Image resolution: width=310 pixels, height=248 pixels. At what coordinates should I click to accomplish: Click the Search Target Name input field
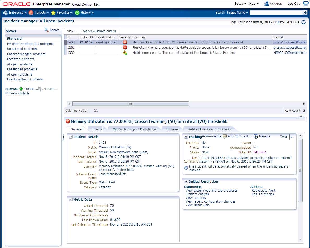(x=276, y=13)
